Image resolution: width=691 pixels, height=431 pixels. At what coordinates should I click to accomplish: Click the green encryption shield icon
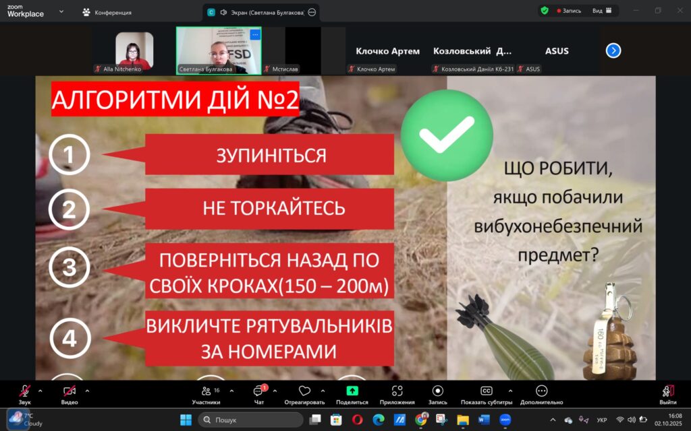tap(545, 11)
